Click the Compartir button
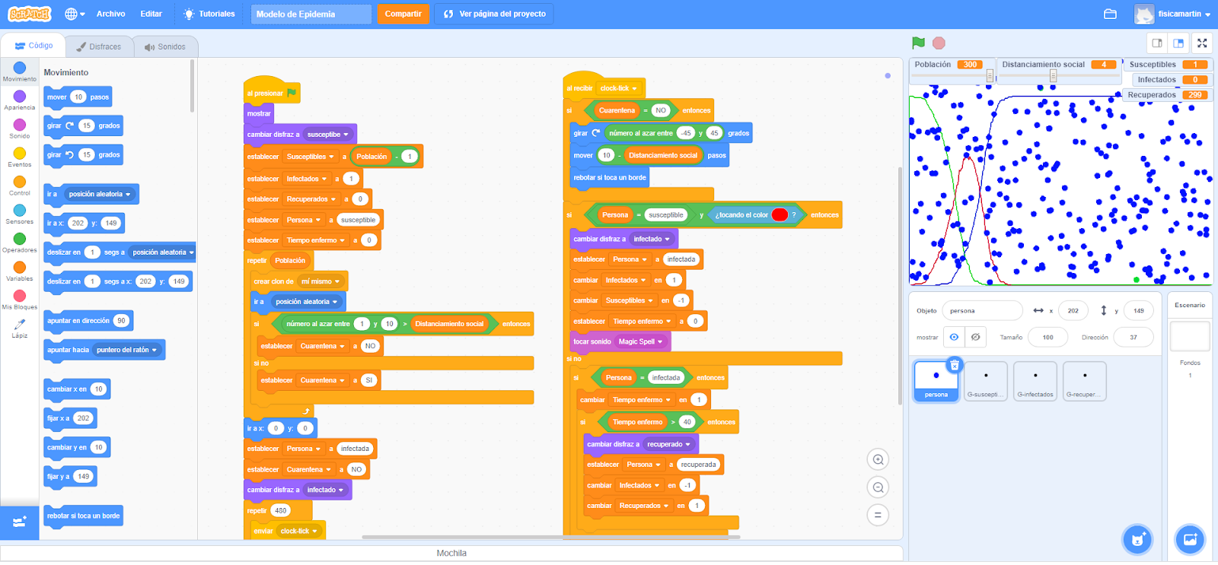1218x565 pixels. [x=403, y=14]
